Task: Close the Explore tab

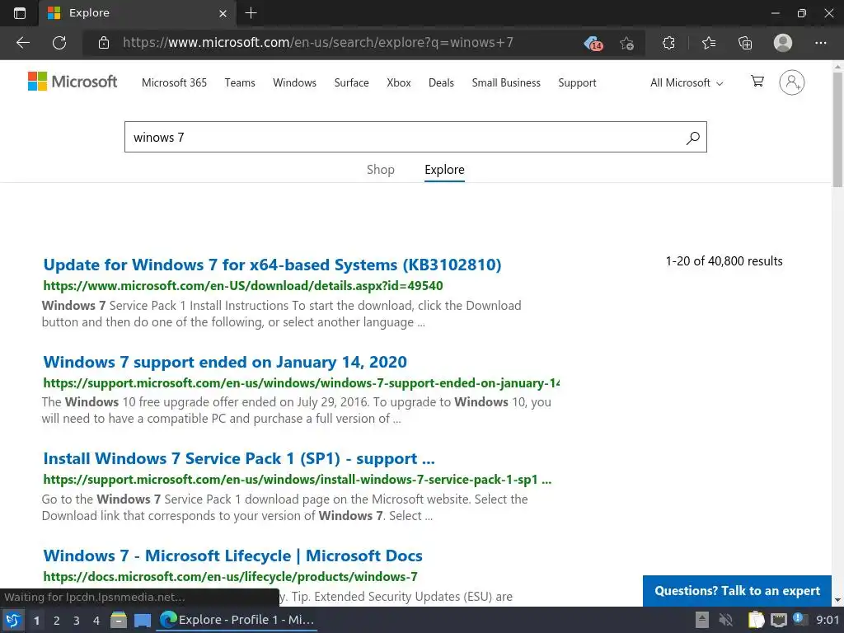Action: pos(223,13)
